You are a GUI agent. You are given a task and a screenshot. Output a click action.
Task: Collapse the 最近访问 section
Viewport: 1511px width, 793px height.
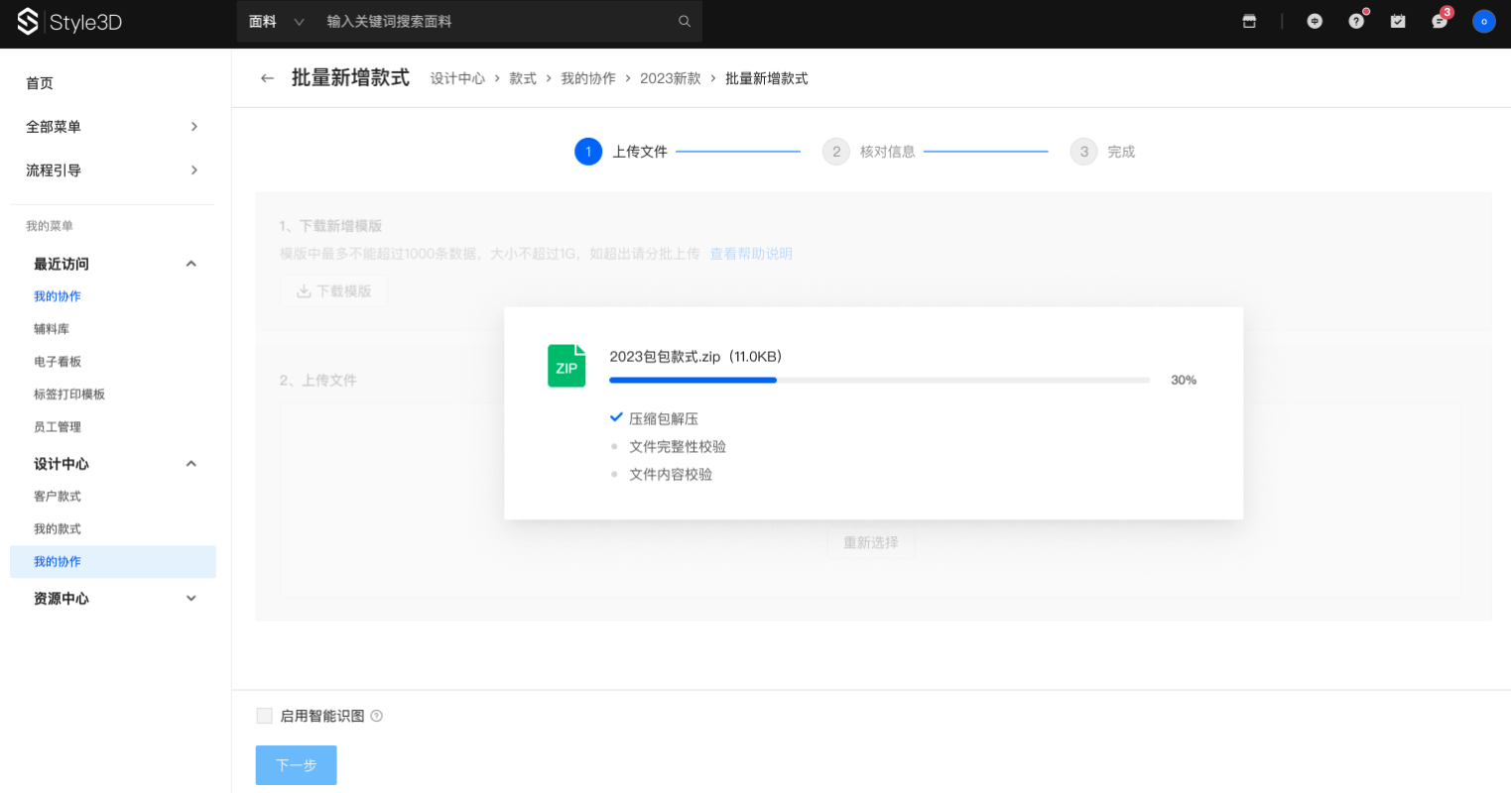191,264
